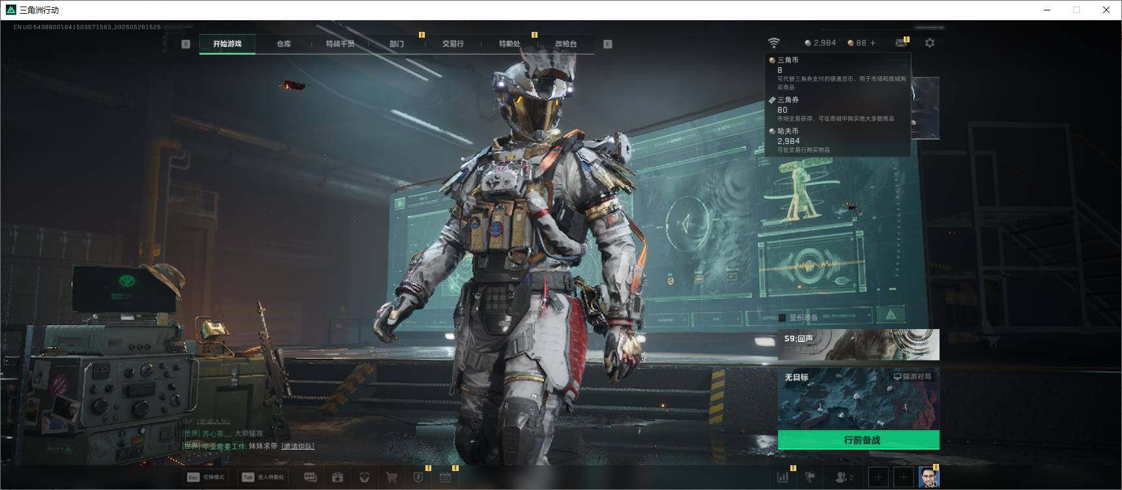Open the bar-chart statistics icon
This screenshot has width=1122, height=490.
pos(783,477)
